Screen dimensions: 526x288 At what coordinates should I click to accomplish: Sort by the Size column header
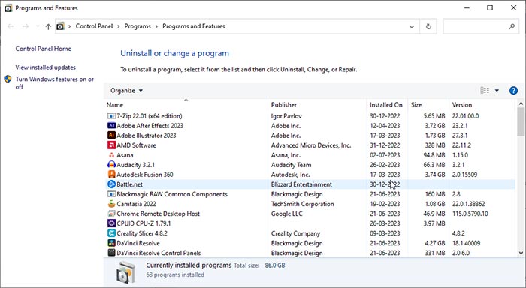416,104
